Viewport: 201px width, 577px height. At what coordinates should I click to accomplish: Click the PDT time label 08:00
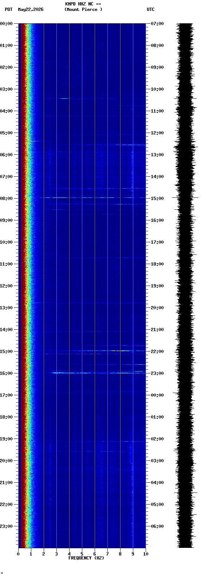6,199
